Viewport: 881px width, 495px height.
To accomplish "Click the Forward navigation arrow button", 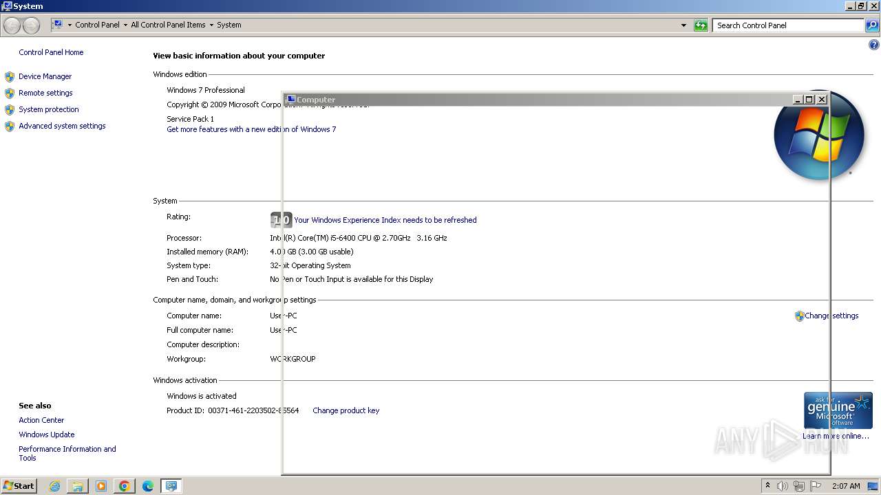I will [x=31, y=25].
